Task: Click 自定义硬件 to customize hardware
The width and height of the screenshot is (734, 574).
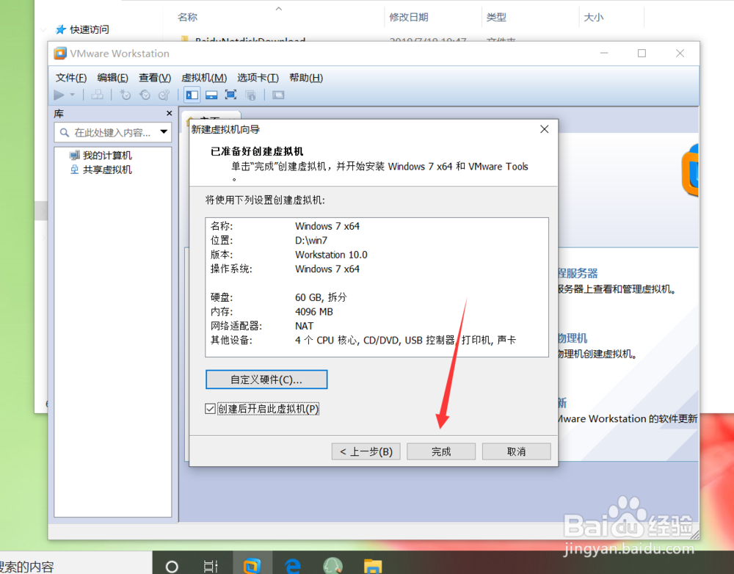Action: [x=265, y=379]
